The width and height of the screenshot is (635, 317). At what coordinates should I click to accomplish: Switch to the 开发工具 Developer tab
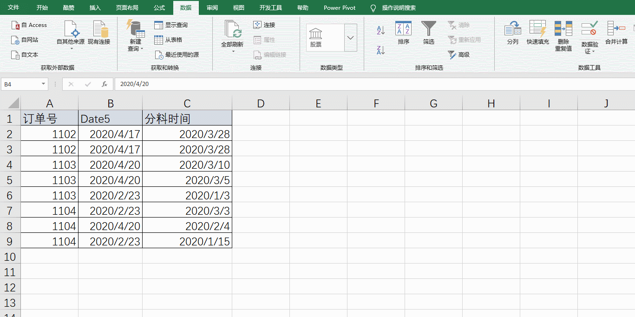click(271, 8)
